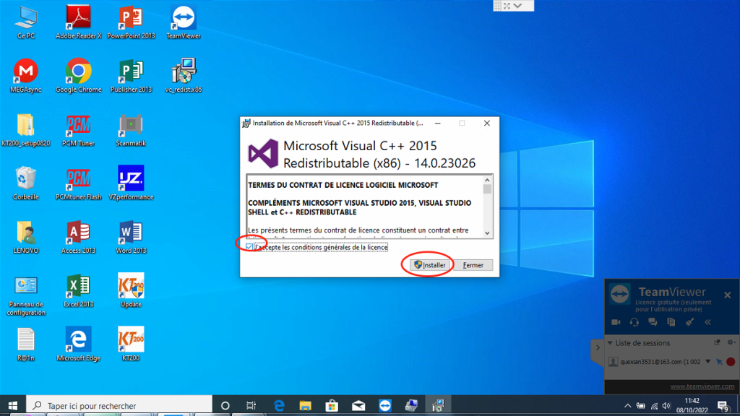Select LENOVO user folder icon
The image size is (740, 416).
tap(26, 237)
